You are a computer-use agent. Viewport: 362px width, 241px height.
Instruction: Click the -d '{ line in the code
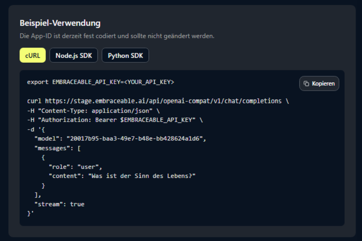pos(36,129)
